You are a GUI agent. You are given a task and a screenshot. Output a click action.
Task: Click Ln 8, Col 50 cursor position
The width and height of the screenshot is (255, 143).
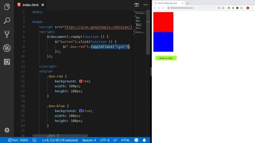pos(60,140)
